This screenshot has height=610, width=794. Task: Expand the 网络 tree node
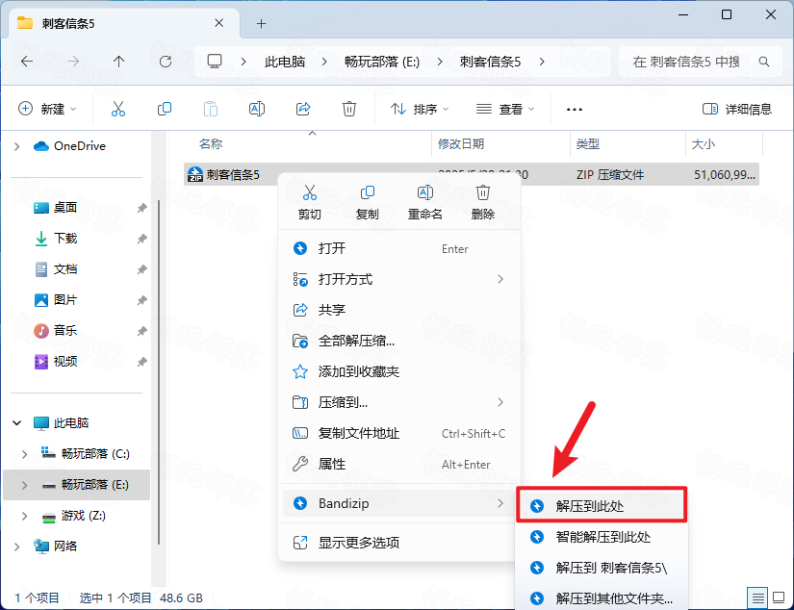tap(16, 546)
